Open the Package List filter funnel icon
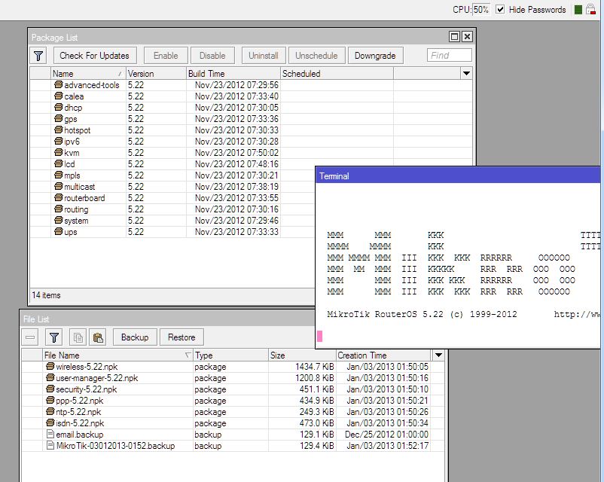 38,56
